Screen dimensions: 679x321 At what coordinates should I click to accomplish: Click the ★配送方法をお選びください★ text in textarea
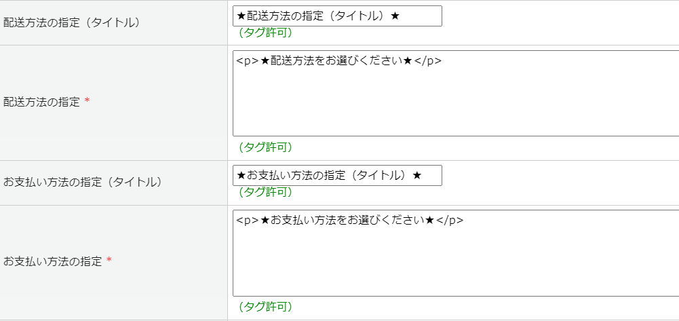click(336, 61)
